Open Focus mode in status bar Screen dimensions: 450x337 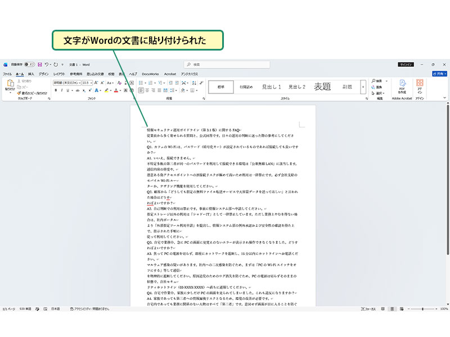[x=368, y=309]
